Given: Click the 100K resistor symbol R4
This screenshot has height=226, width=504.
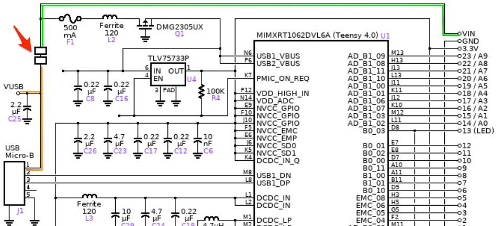Looking at the screenshot, I should (x=201, y=91).
